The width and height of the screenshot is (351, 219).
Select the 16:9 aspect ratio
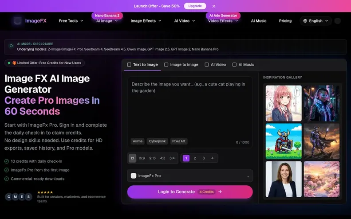(142, 158)
